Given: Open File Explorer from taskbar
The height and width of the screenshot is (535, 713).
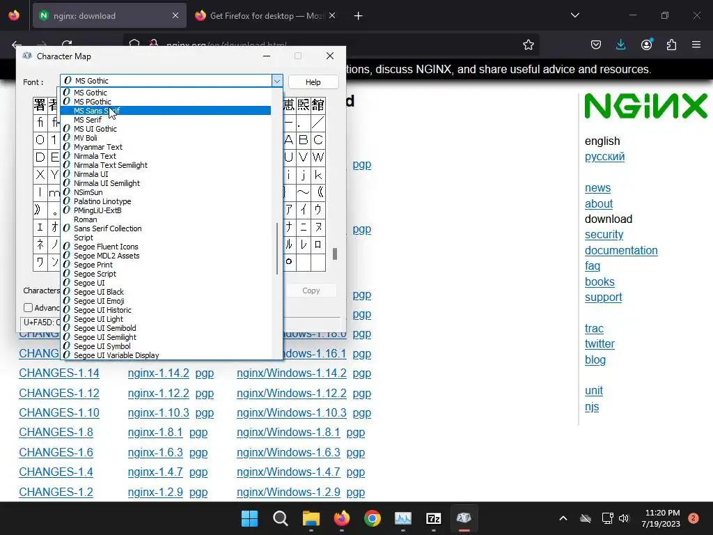Looking at the screenshot, I should (311, 518).
